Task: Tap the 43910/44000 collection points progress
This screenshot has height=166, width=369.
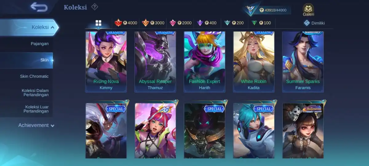Action: pyautogui.click(x=272, y=10)
